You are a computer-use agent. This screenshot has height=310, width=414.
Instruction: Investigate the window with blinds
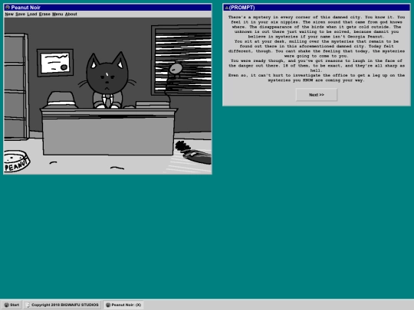click(x=182, y=60)
